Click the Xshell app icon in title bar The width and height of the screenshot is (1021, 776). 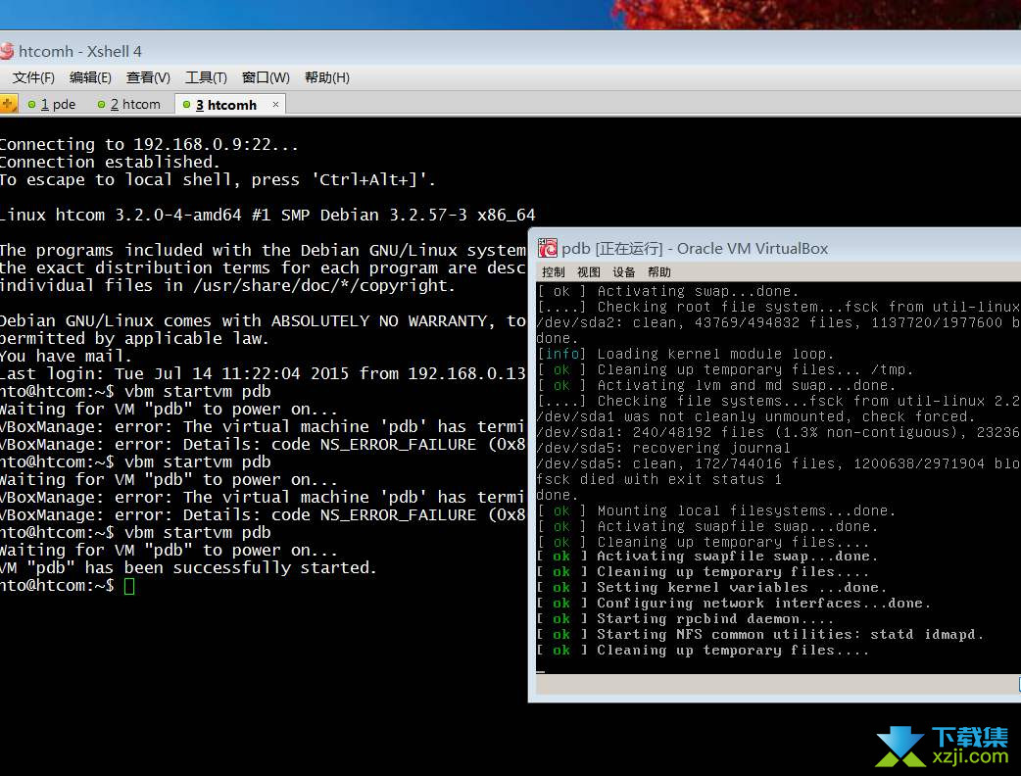(x=7, y=51)
